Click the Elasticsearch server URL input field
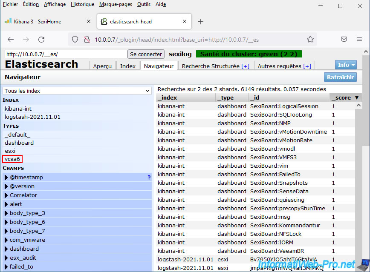This screenshot has height=272, width=370. (66, 54)
